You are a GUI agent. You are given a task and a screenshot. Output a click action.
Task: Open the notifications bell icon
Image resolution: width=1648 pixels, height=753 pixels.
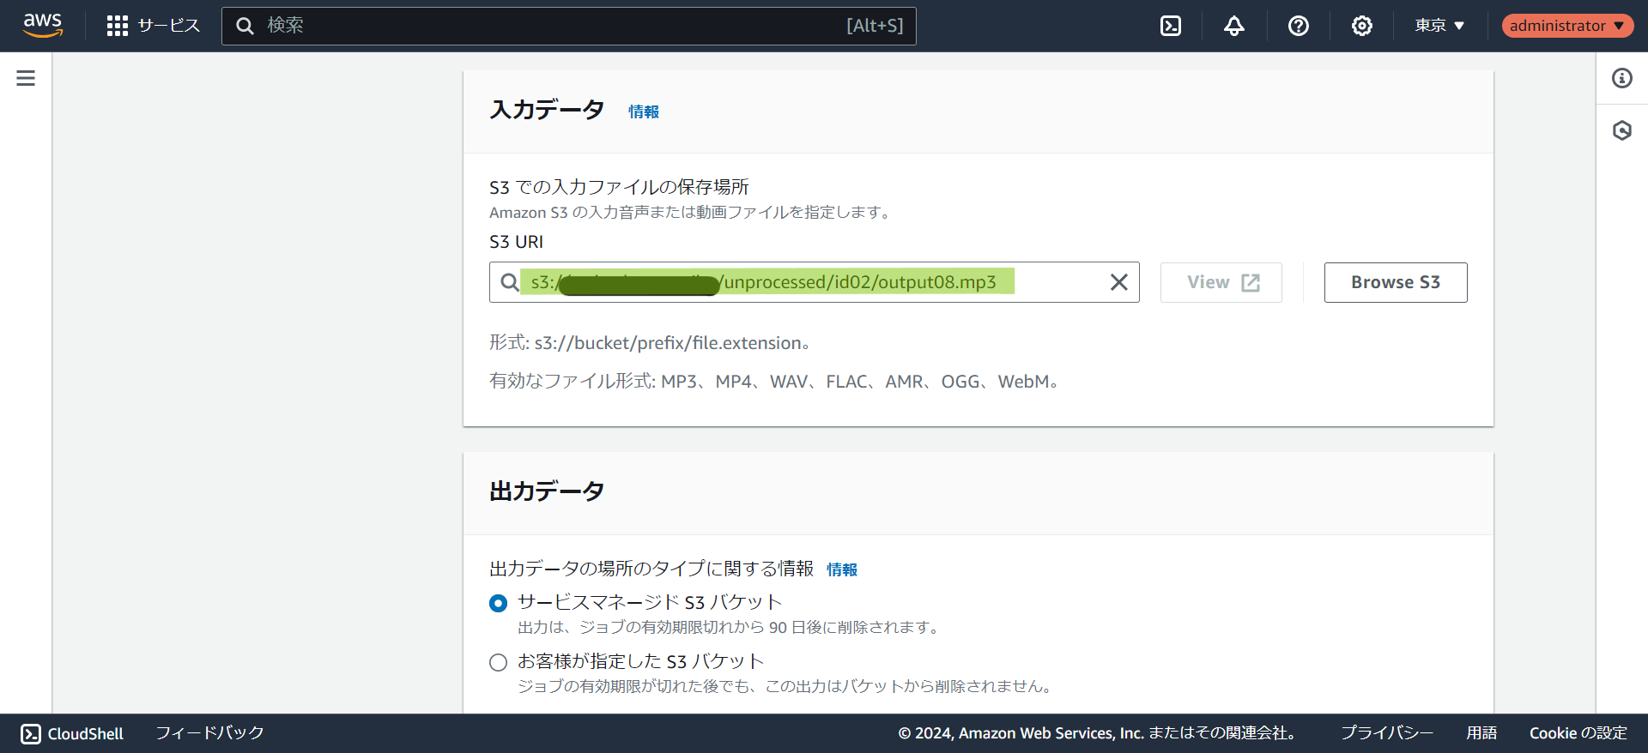[x=1233, y=26]
